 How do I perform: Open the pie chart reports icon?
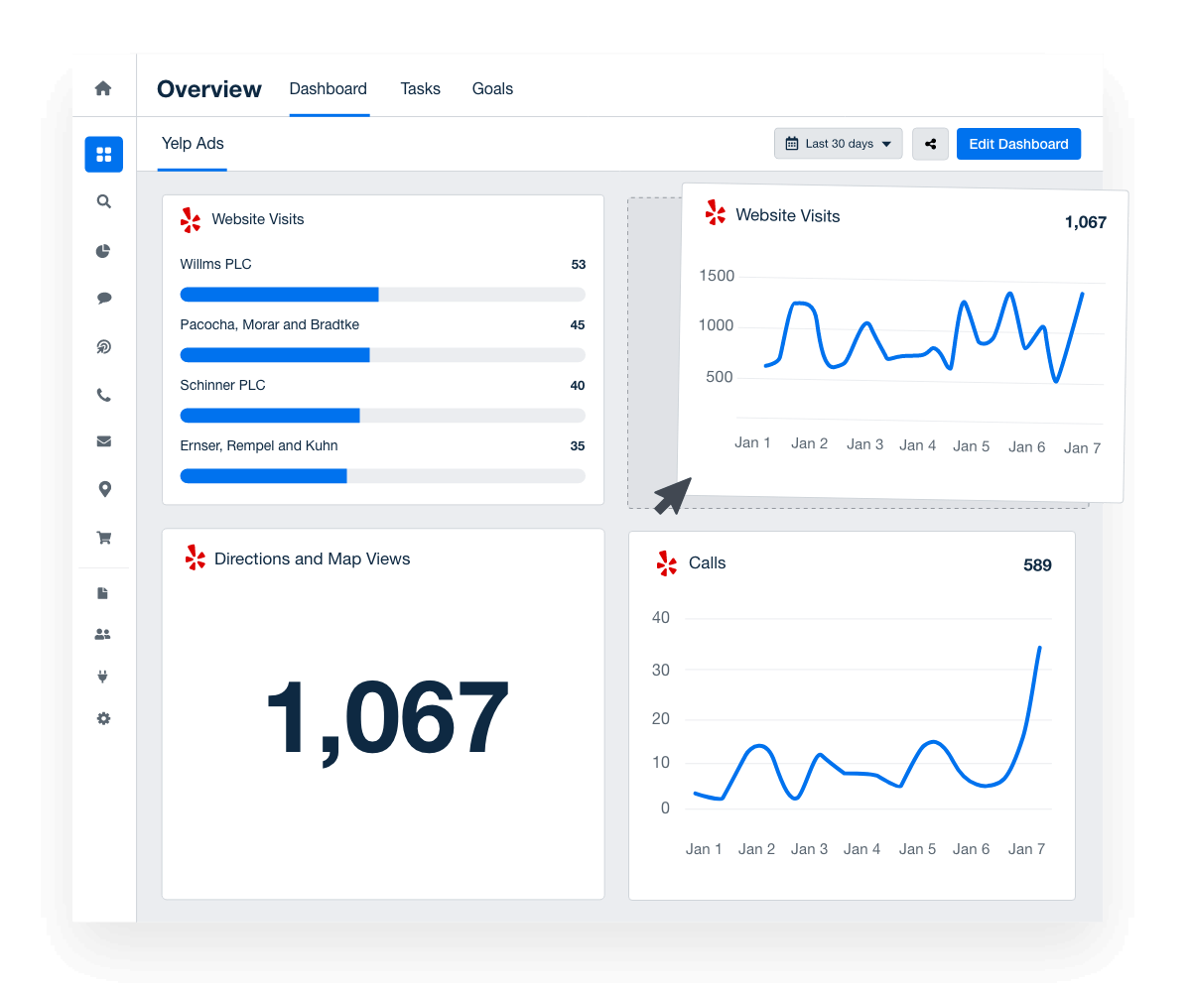click(103, 251)
